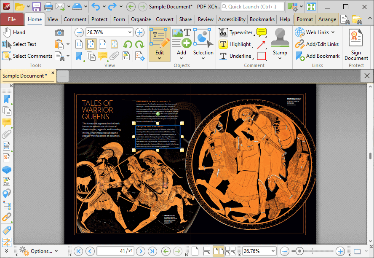Switch to single page layout

pos(195,251)
